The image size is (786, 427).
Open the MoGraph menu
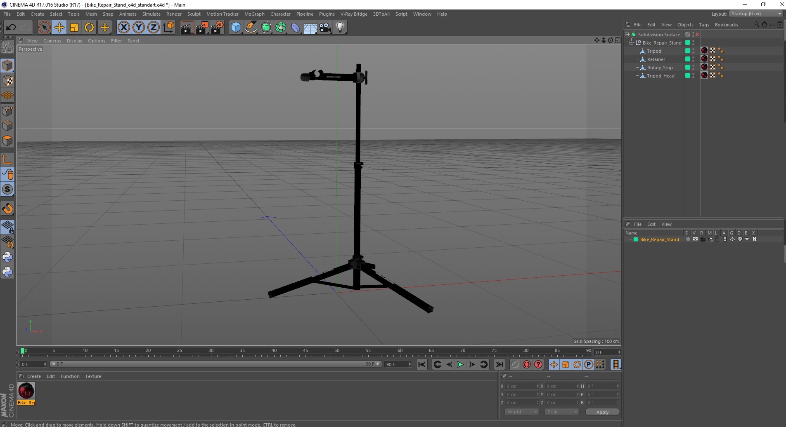click(x=254, y=14)
